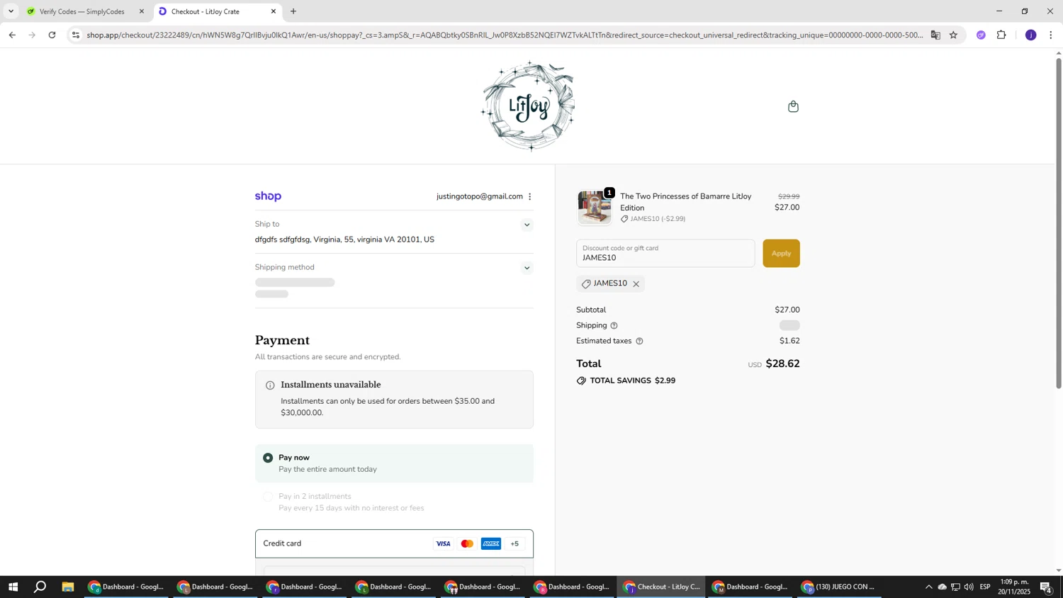Image resolution: width=1063 pixels, height=598 pixels.
Task: Click the American Express icon
Action: pyautogui.click(x=491, y=544)
